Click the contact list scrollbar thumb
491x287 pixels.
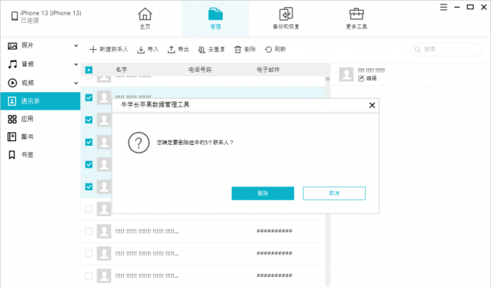328,79
